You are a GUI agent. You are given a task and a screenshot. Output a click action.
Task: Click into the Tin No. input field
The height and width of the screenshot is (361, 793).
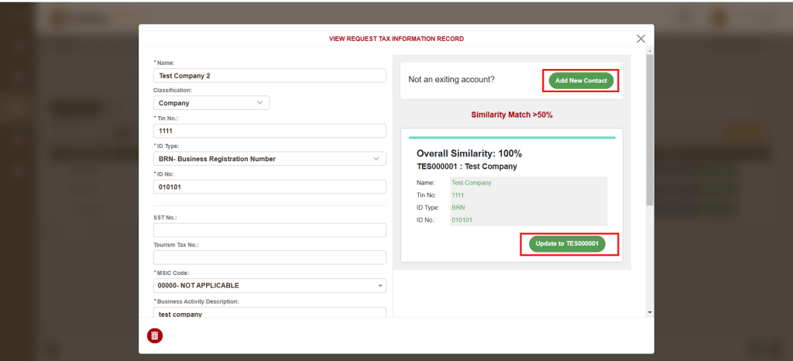tap(269, 131)
